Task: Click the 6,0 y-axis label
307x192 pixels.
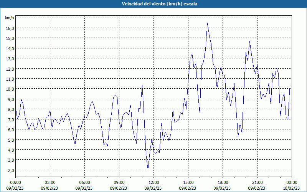Action: [x=11, y=129]
